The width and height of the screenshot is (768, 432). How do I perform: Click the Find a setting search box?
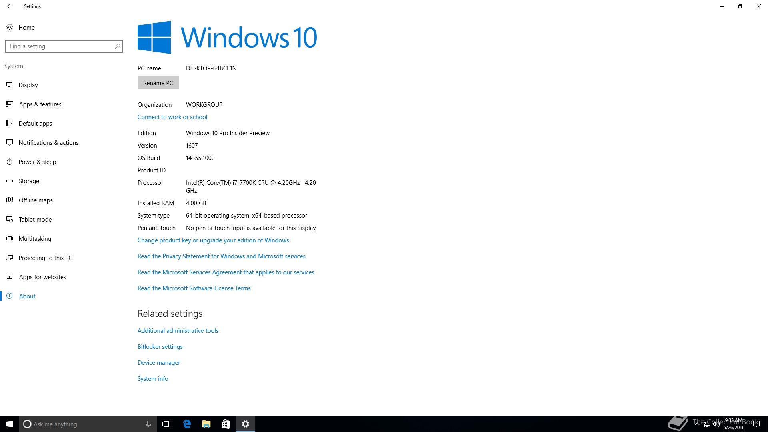[60, 46]
